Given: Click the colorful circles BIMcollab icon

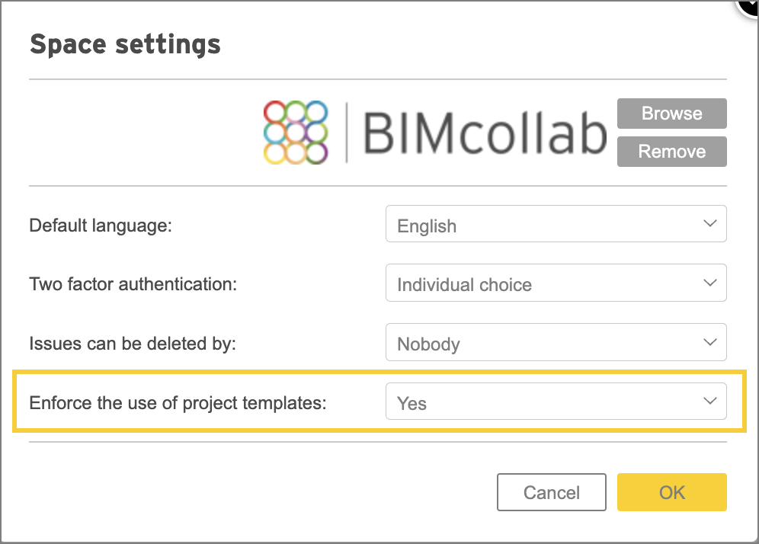Looking at the screenshot, I should tap(296, 132).
